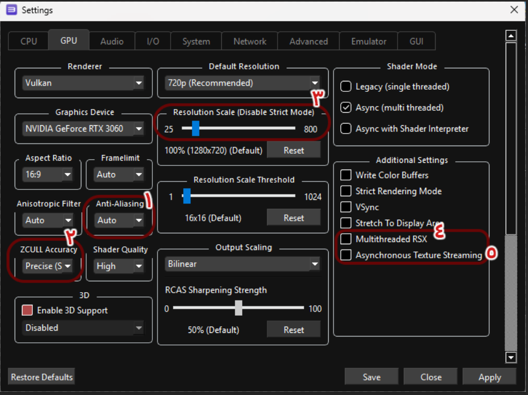
Task: Open the Renderer dropdown showing Vulkan
Action: coord(83,83)
